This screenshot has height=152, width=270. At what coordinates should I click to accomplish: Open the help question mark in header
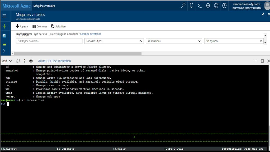(224, 6)
